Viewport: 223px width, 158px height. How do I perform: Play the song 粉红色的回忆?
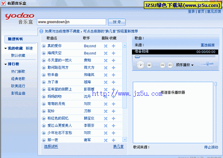[44, 118]
